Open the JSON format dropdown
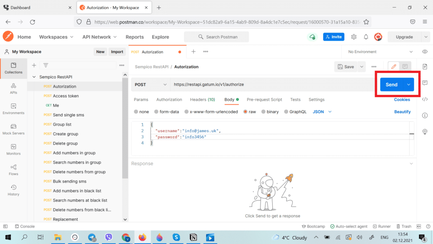Viewport: 433px width, 244px height. click(x=322, y=112)
